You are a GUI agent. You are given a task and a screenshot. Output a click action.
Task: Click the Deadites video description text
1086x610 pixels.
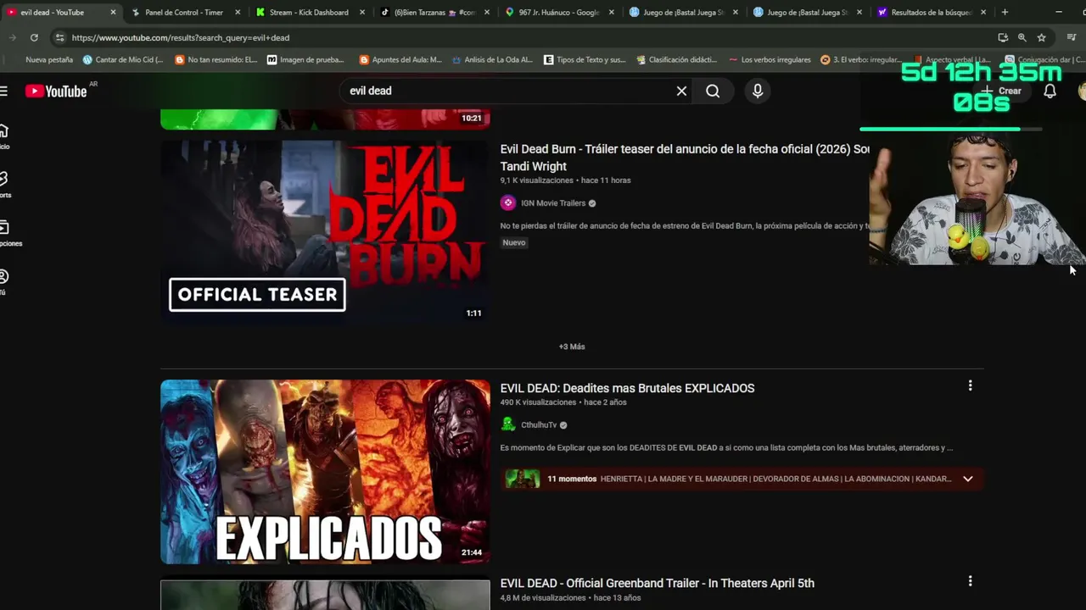726,447
